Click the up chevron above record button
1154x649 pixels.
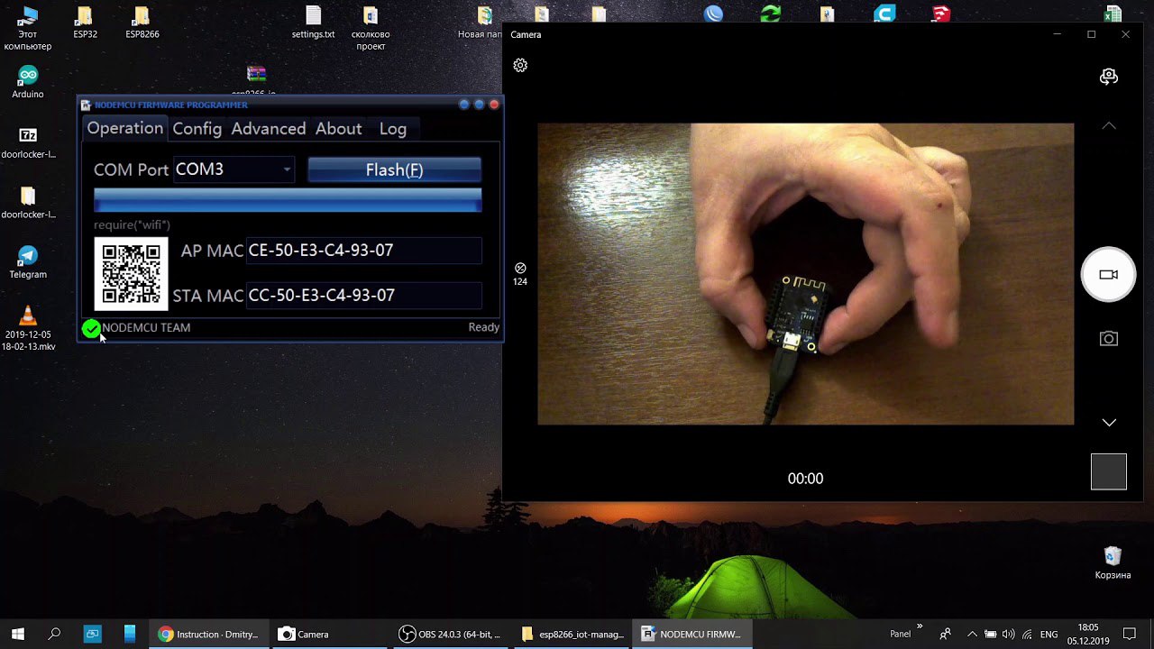click(1109, 126)
